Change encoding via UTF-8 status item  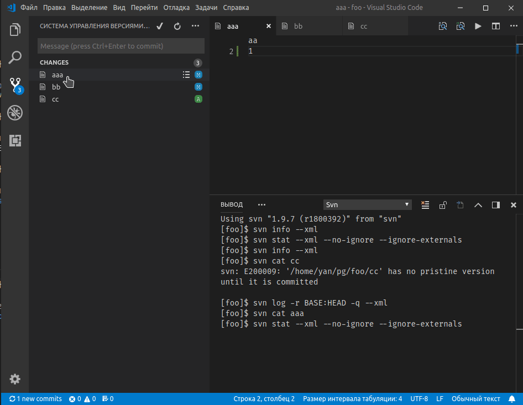(x=419, y=399)
